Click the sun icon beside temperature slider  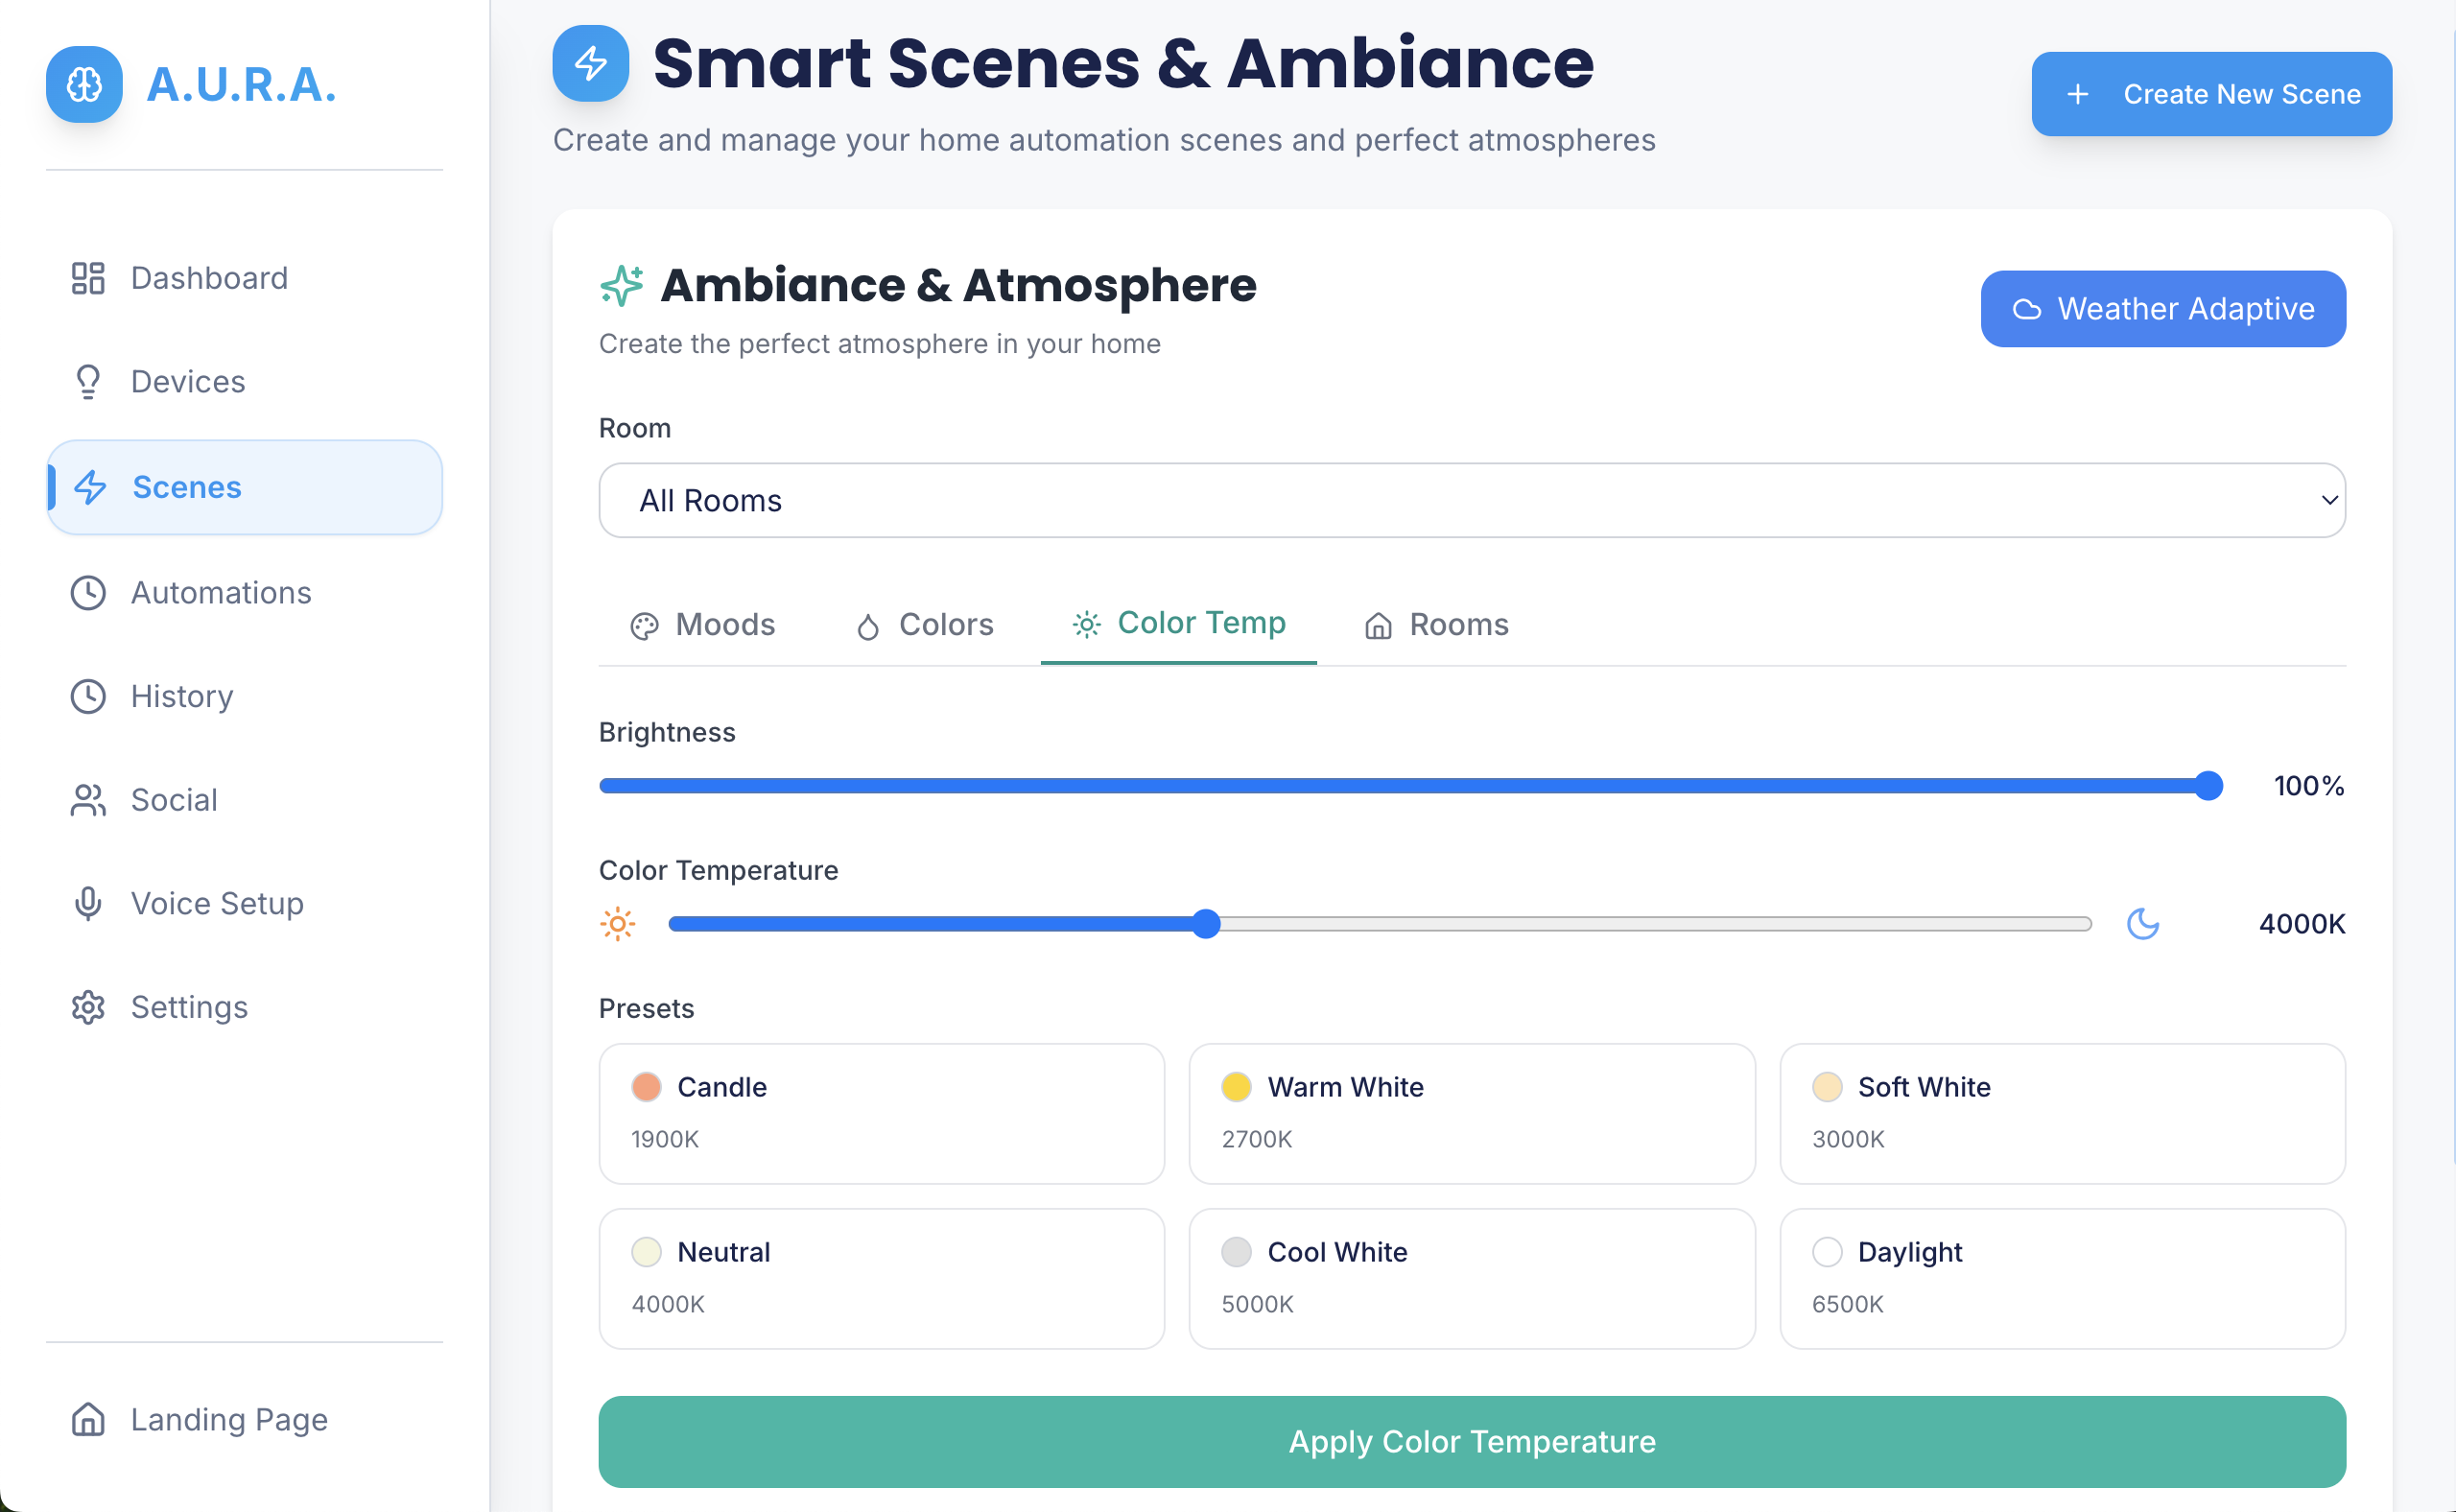coord(618,923)
